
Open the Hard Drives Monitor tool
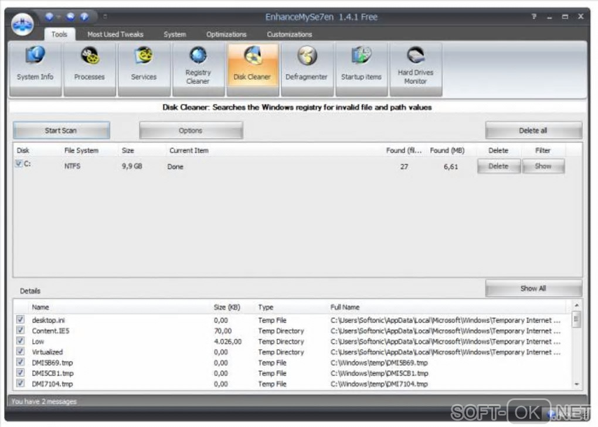415,69
